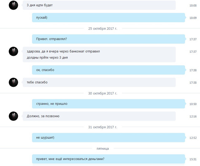Click the 18:09 timestamp
The width and height of the screenshot is (200, 166).
point(193,18)
